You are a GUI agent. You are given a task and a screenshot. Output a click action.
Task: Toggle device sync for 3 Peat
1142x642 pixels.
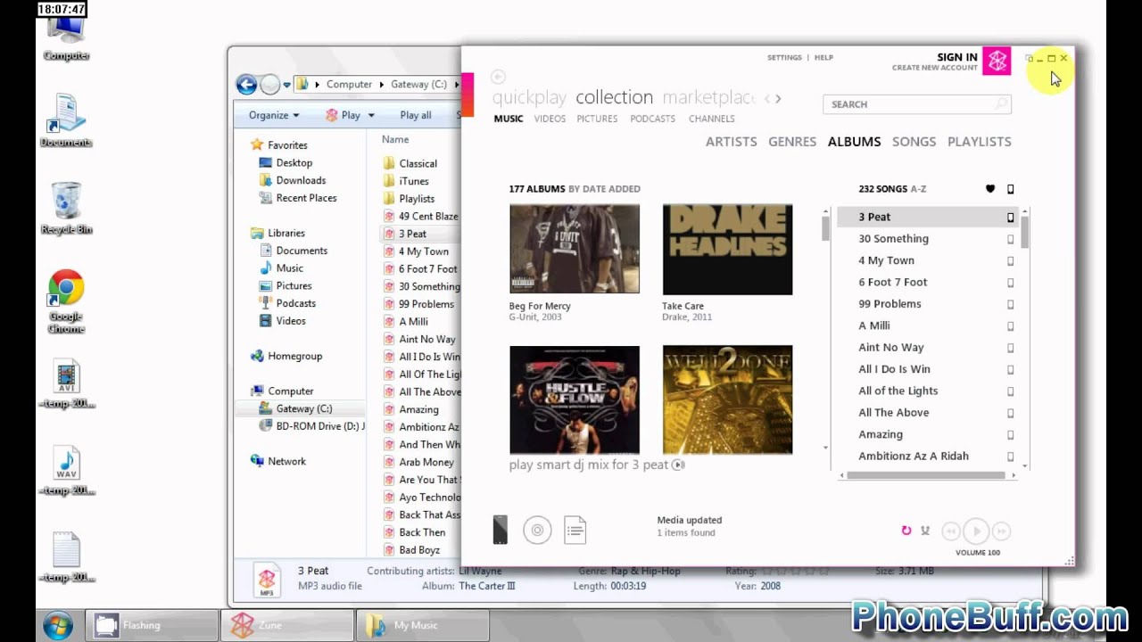[x=1011, y=217]
